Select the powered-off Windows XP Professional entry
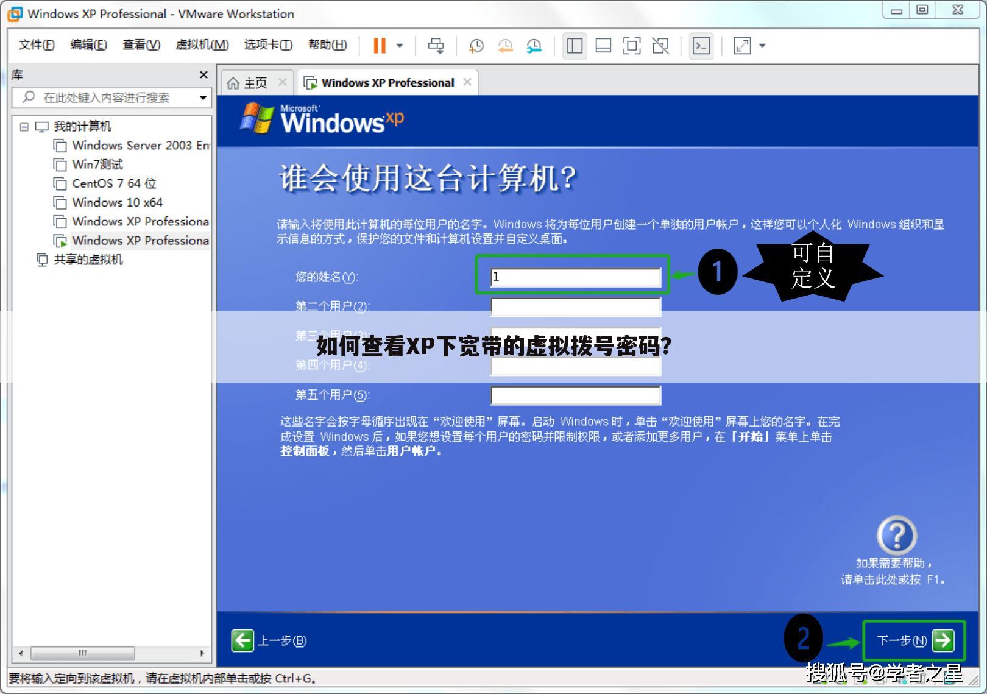 point(132,221)
